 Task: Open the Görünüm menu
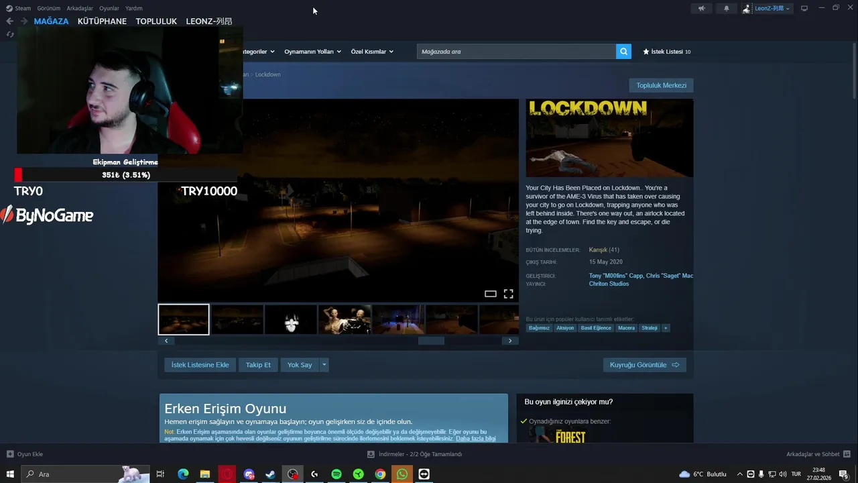[49, 8]
